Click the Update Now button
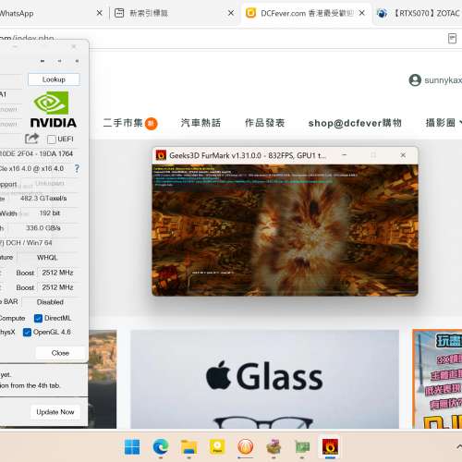This screenshot has height=462, width=462. point(55,412)
